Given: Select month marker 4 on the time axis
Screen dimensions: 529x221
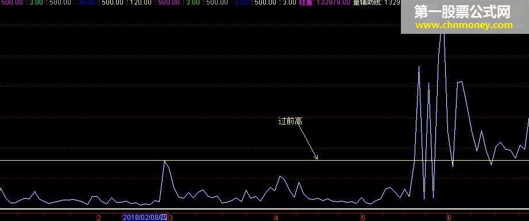Looking at the screenshot, I should coord(276,218).
